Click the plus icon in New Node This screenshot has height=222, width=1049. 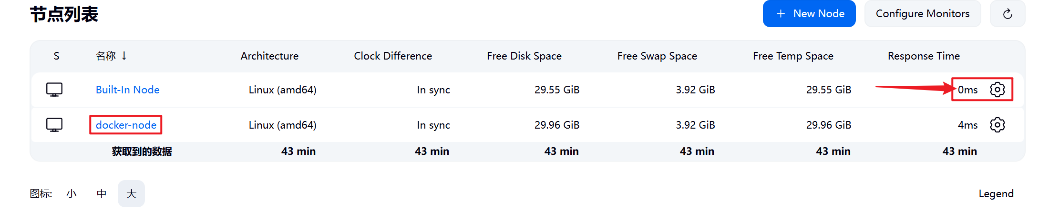tap(781, 14)
